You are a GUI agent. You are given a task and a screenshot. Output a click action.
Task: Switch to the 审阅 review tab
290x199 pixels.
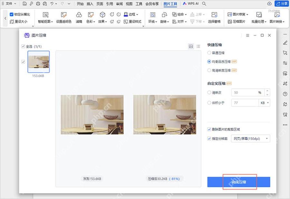(119, 4)
